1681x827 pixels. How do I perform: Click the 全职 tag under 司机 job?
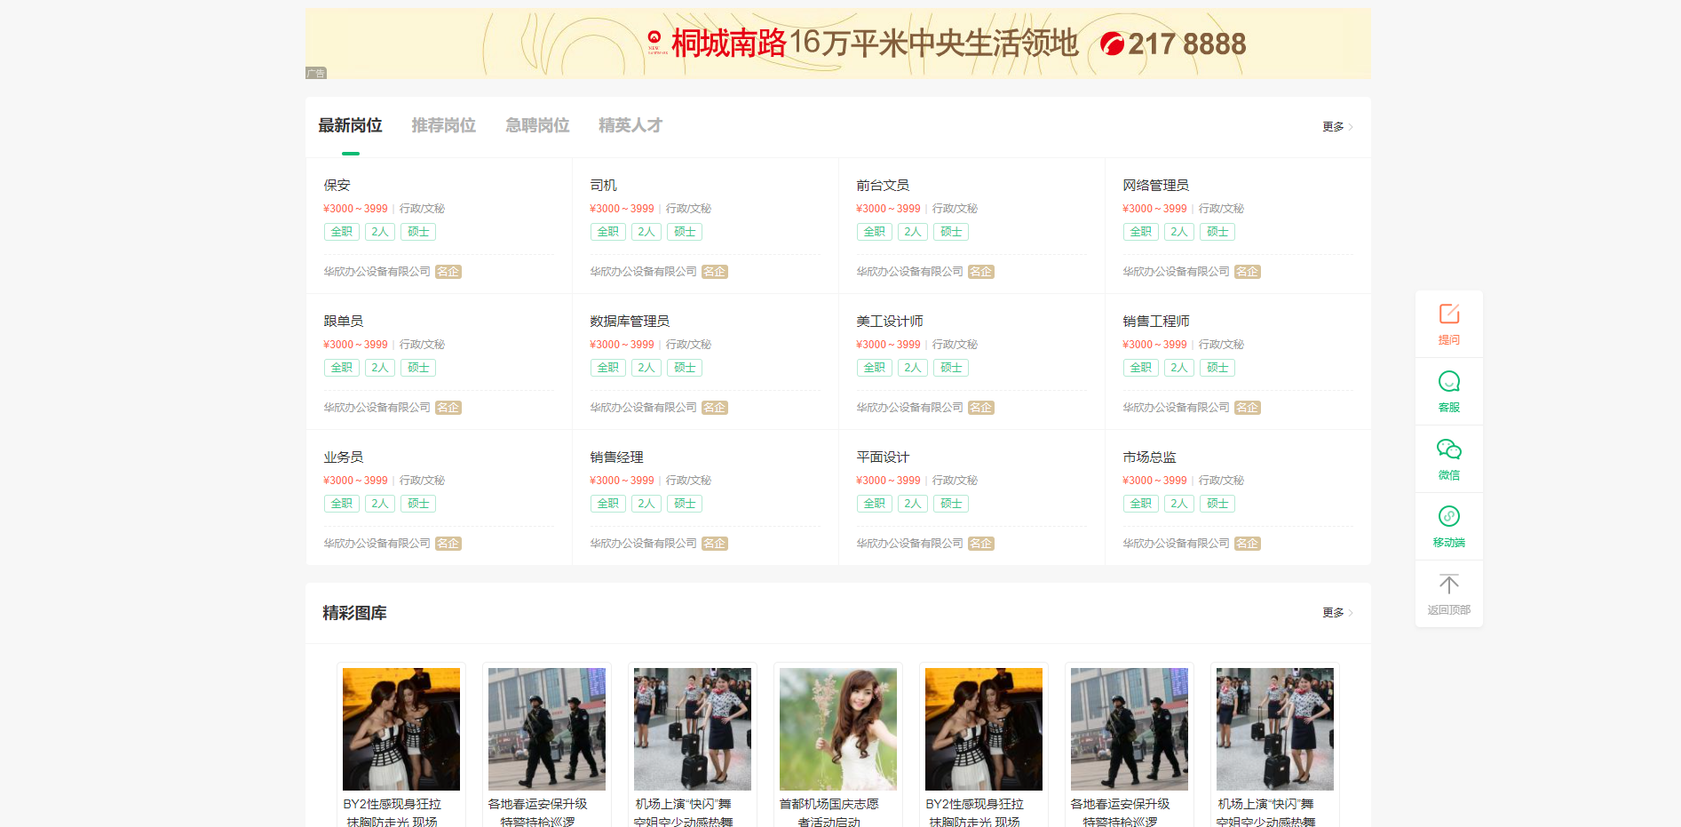point(608,232)
